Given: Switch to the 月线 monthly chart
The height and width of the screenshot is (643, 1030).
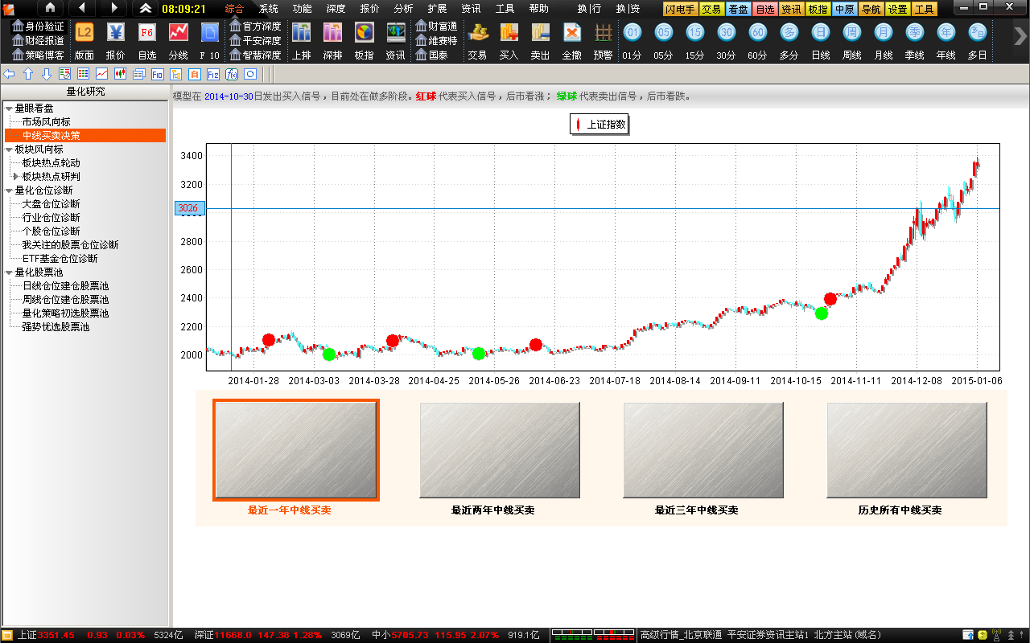Looking at the screenshot, I should (884, 32).
